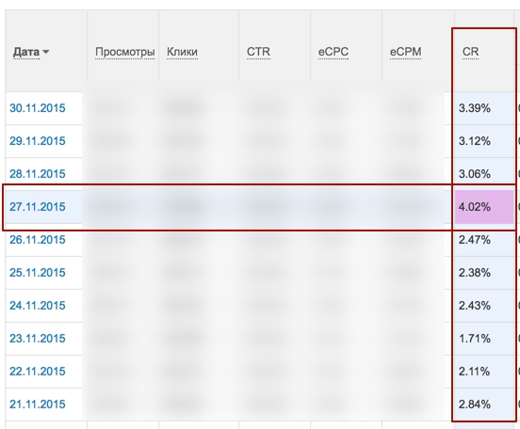Select the 2.38% CR cell
The width and height of the screenshot is (520, 429).
coord(484,273)
